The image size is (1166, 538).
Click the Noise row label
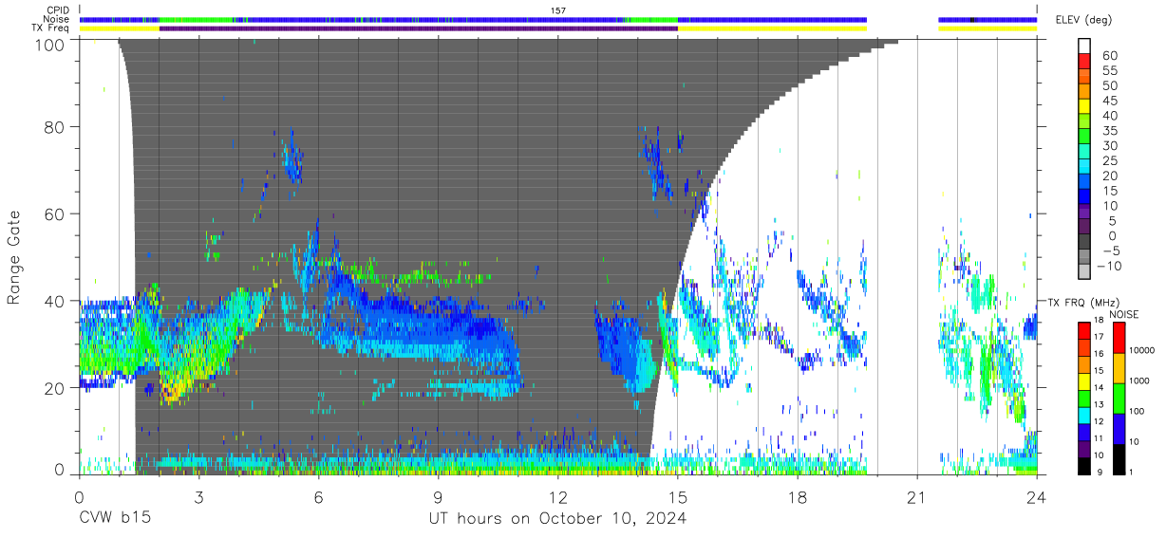click(x=58, y=19)
